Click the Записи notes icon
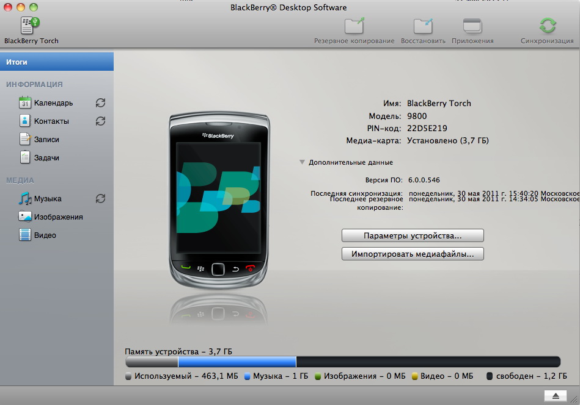The image size is (580, 405). [x=25, y=139]
